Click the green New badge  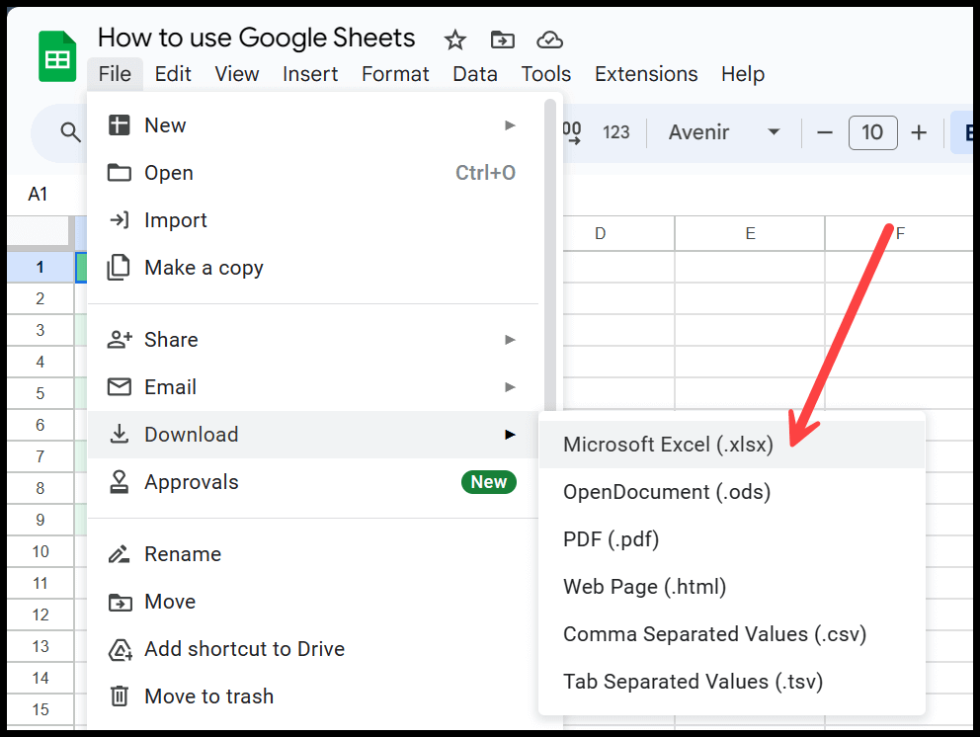click(x=489, y=482)
